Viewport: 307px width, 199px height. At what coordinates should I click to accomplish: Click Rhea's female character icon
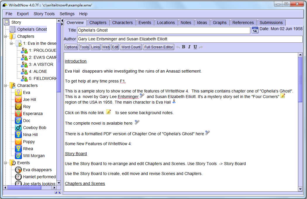18,149
